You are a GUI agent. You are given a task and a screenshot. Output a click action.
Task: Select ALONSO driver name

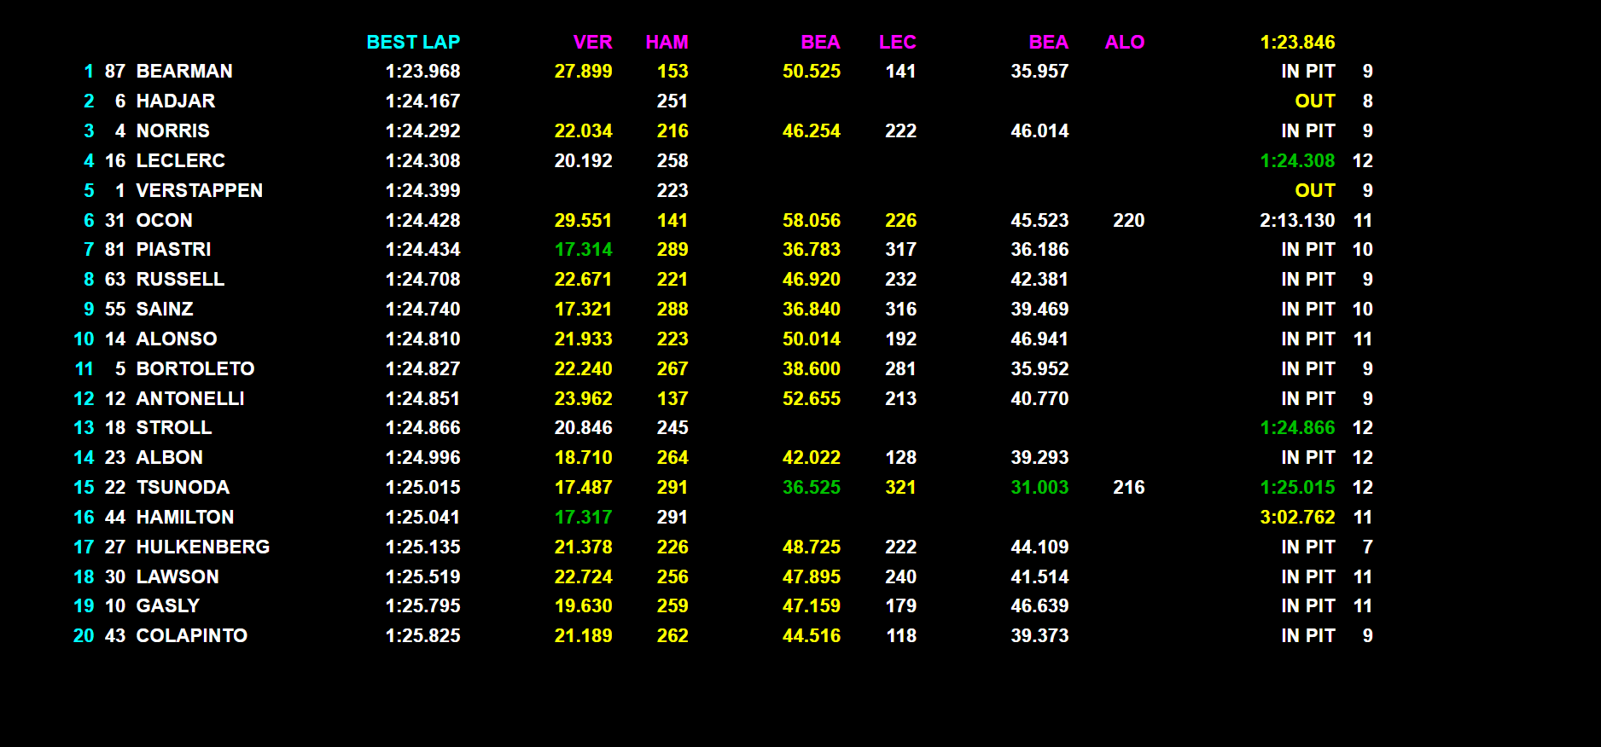tap(177, 339)
